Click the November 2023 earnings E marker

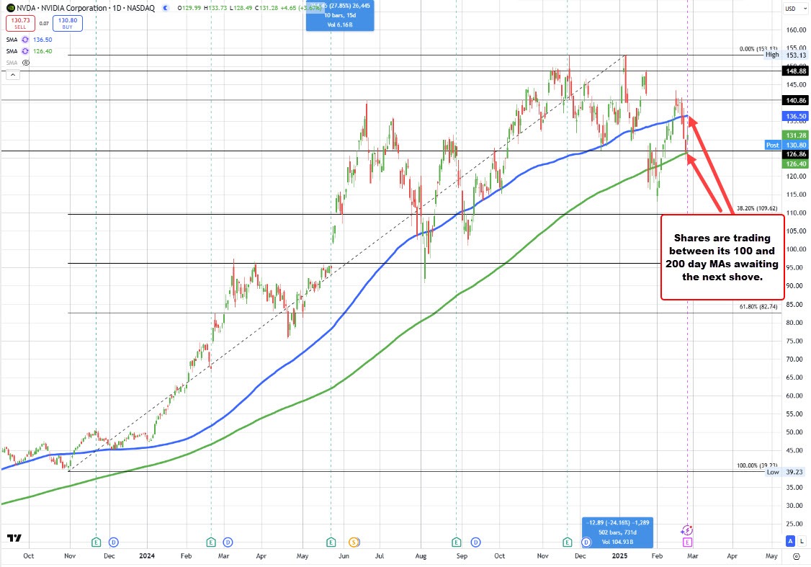(96, 543)
